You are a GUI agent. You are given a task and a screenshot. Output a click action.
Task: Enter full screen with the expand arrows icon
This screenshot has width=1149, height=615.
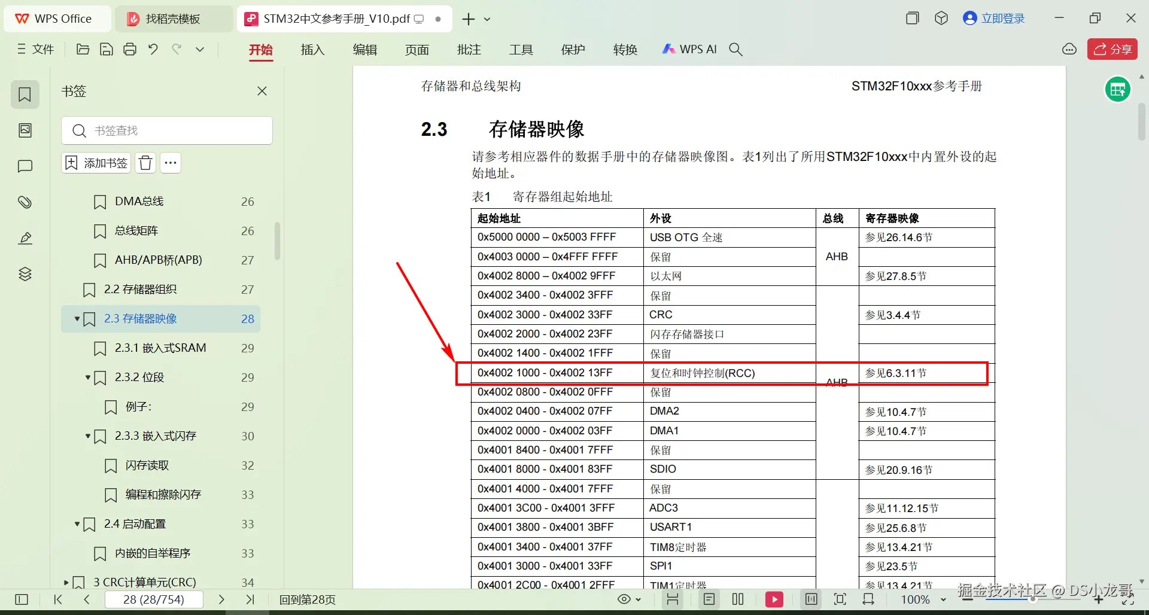(x=1128, y=601)
